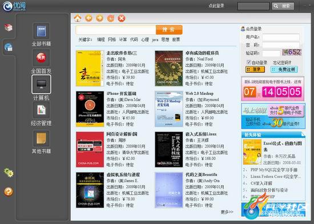
Task: Navigate back with orange left arrow
Action: click(x=88, y=18)
